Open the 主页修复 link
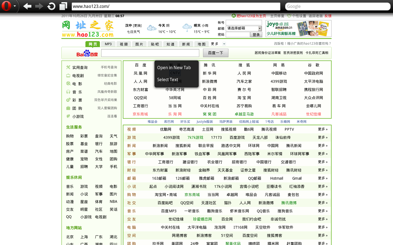Image resolution: width=393 pixels, height=245 pixels. coord(277,16)
